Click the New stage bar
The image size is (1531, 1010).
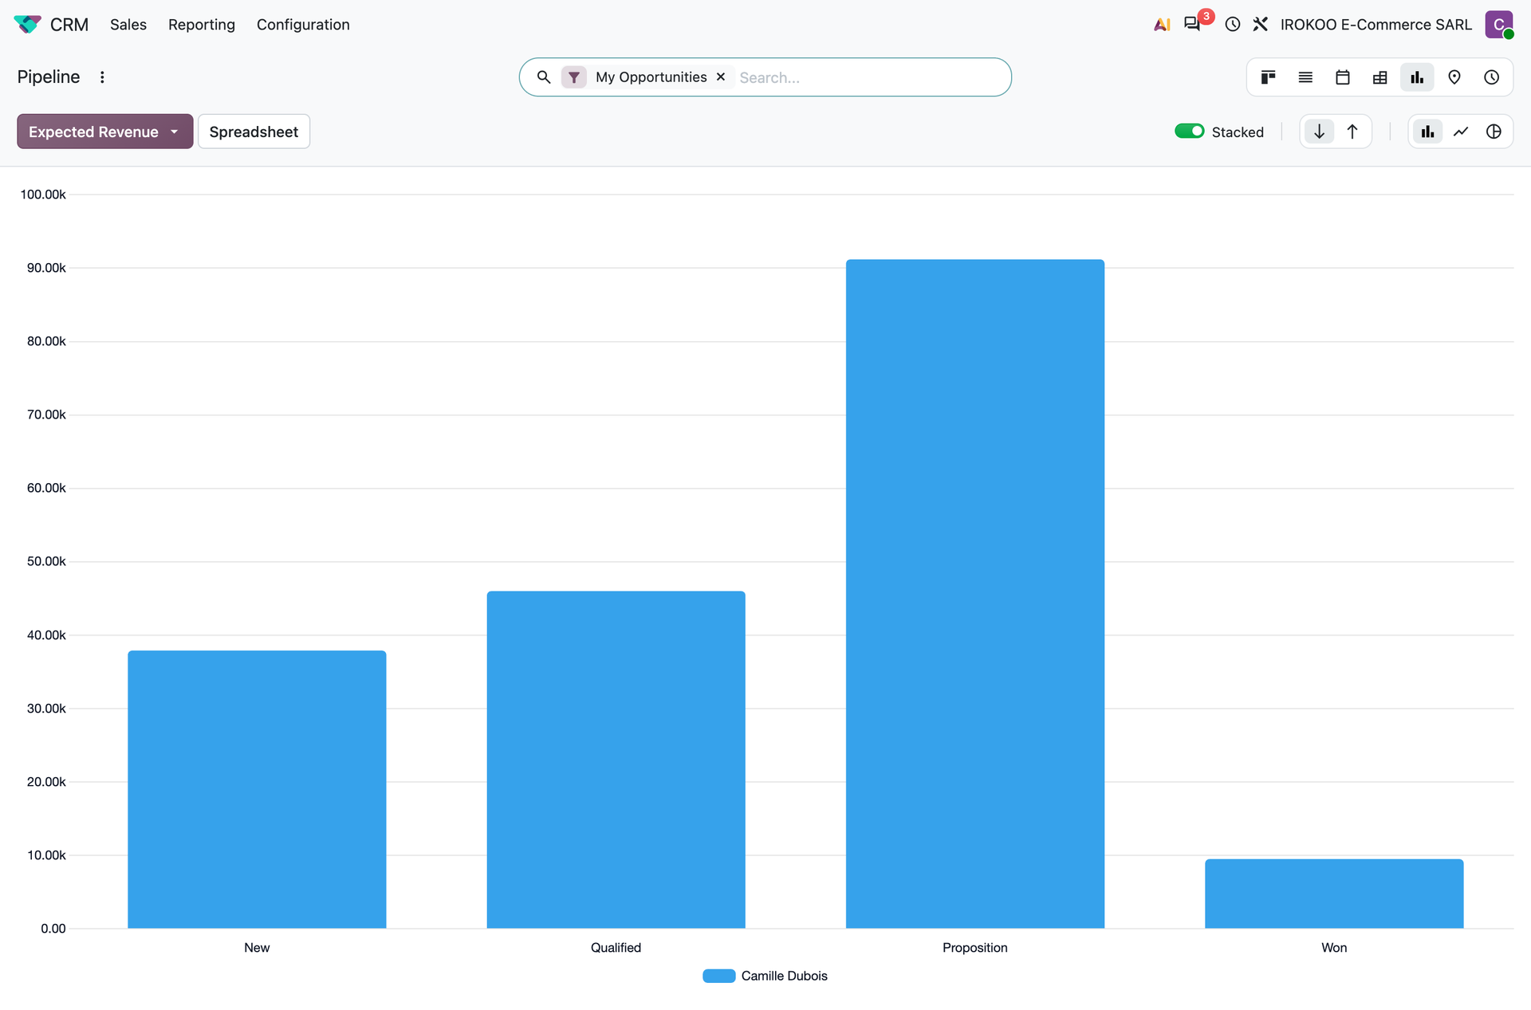point(257,789)
